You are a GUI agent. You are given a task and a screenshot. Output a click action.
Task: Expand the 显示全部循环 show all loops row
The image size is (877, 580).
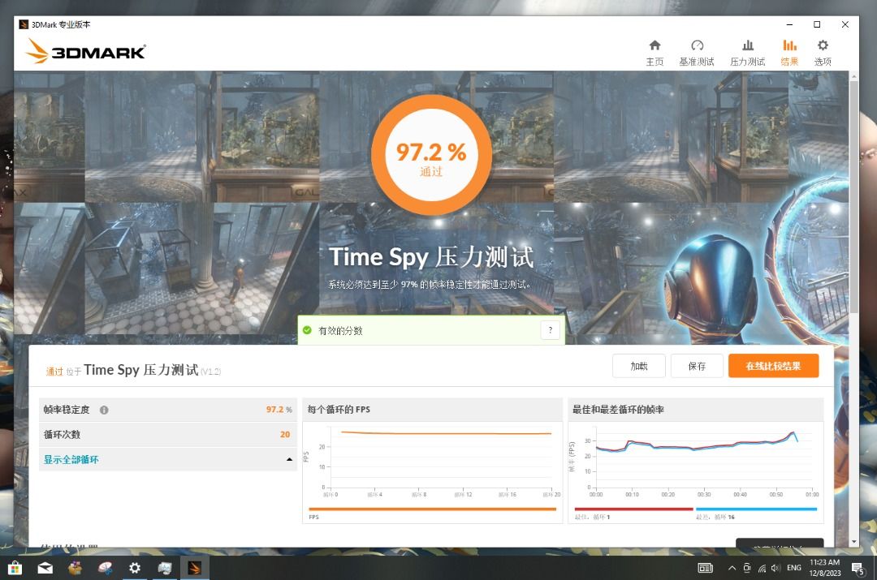click(x=167, y=459)
